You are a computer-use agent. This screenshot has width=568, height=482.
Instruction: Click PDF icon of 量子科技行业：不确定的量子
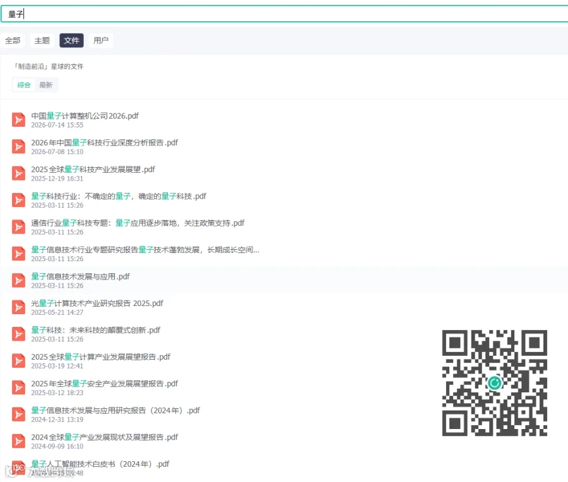point(18,200)
